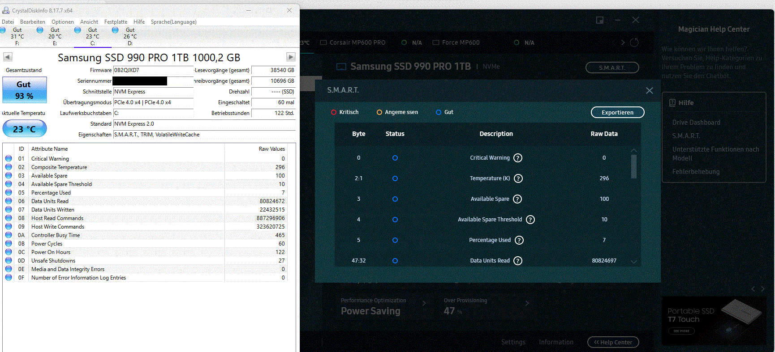
Task: Open the Ansicht menu
Action: (x=89, y=22)
